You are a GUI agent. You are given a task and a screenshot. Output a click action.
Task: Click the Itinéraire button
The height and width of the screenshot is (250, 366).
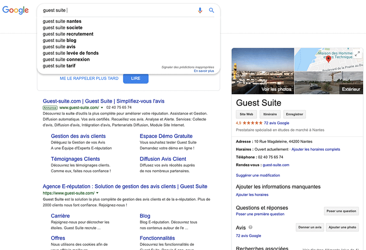270,114
